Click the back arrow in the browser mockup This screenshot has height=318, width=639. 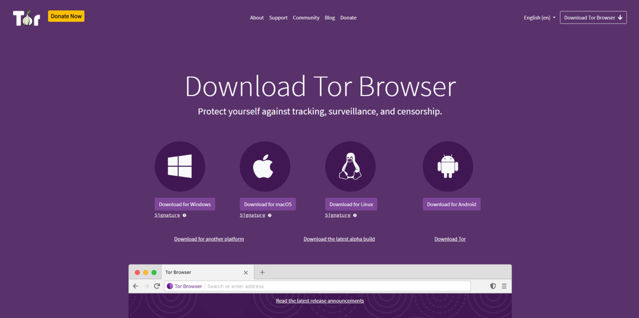[x=135, y=286]
